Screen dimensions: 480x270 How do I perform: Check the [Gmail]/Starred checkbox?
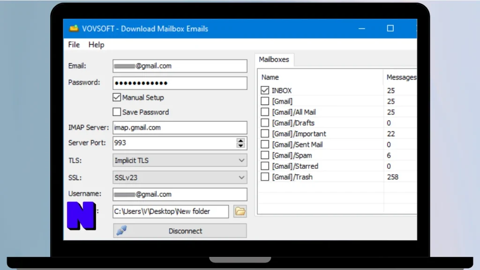pos(265,166)
